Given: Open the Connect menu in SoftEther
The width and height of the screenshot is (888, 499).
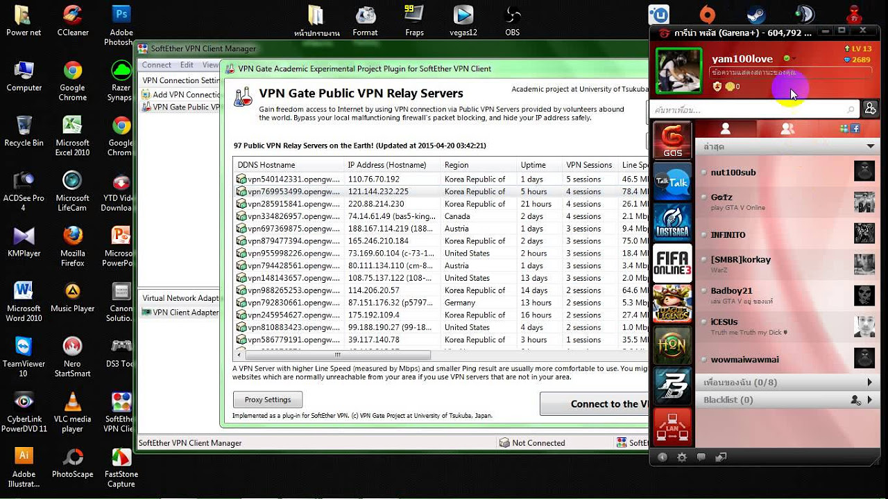Looking at the screenshot, I should coord(156,64).
